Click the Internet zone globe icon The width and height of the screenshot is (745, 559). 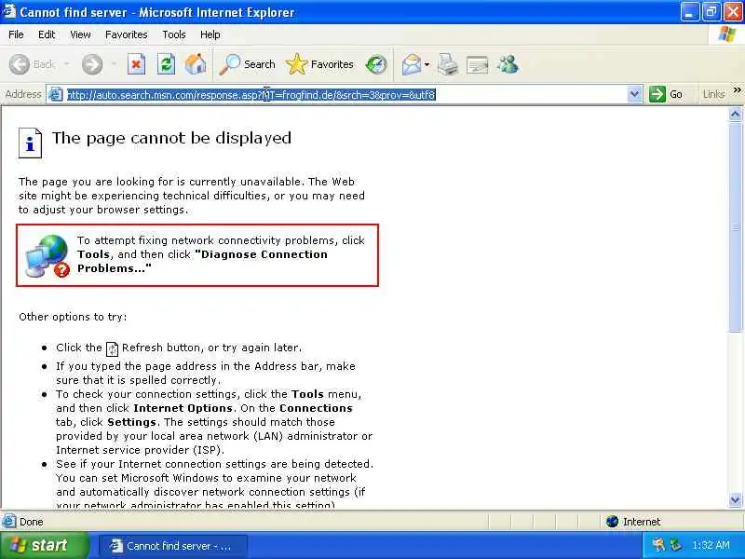613,522
